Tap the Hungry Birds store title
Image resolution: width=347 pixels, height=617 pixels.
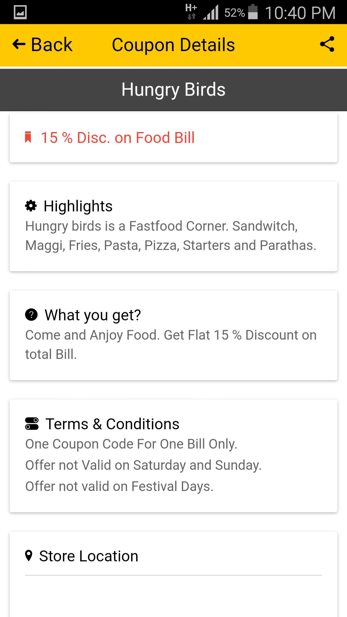pyautogui.click(x=173, y=89)
